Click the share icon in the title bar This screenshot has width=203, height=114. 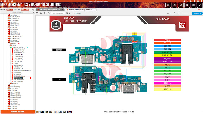pyautogui.click(x=187, y=1)
